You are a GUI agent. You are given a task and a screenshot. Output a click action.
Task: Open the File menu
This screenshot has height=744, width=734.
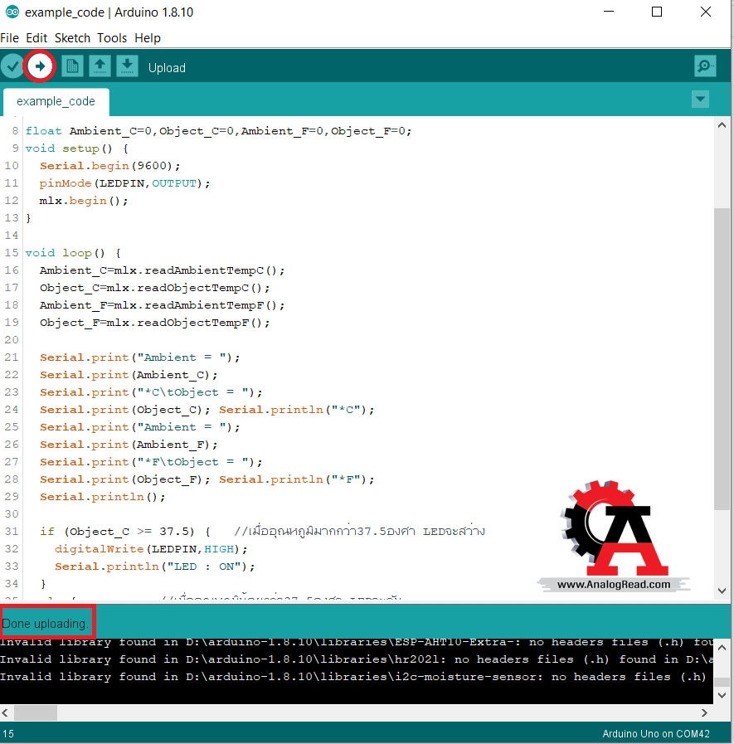[x=9, y=38]
